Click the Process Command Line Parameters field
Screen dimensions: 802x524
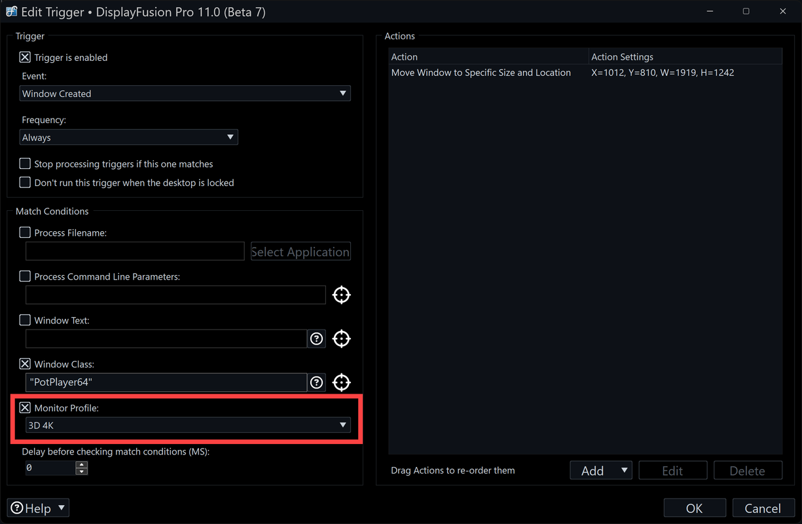pyautogui.click(x=175, y=295)
